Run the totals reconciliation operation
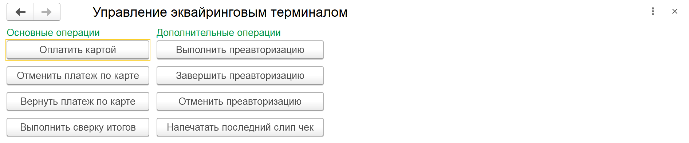 pyautogui.click(x=78, y=127)
